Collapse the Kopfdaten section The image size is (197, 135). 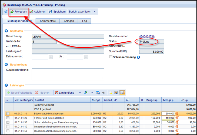[x=6, y=31]
